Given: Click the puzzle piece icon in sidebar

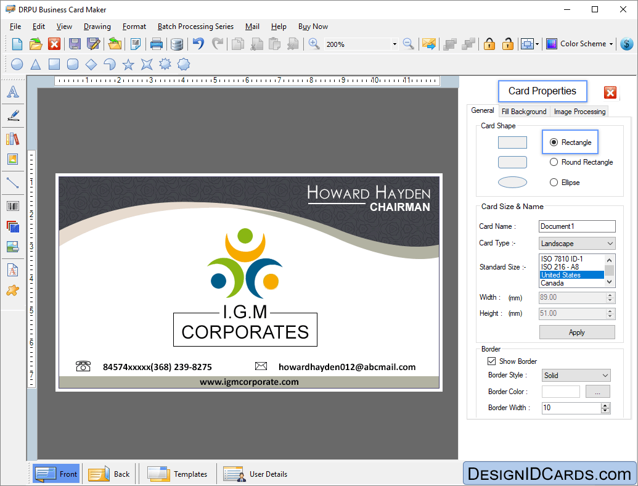Looking at the screenshot, I should tap(12, 290).
